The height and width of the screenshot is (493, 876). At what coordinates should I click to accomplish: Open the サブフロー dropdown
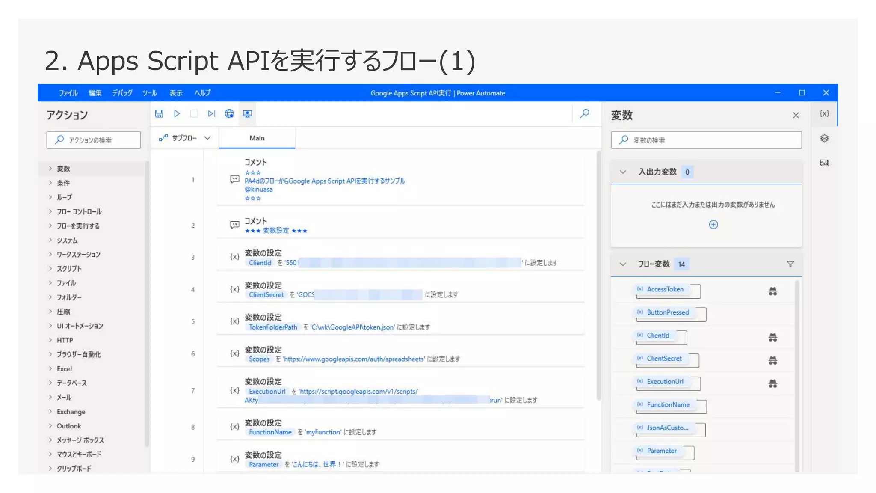click(185, 138)
